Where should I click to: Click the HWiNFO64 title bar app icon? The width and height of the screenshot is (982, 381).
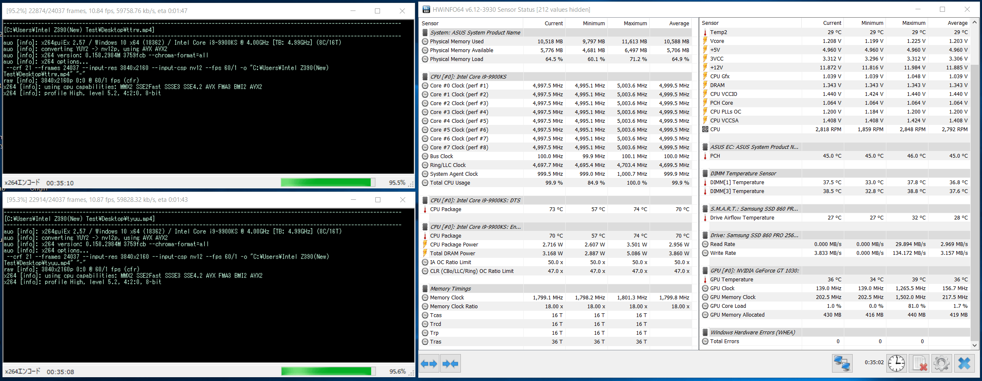pyautogui.click(x=426, y=9)
